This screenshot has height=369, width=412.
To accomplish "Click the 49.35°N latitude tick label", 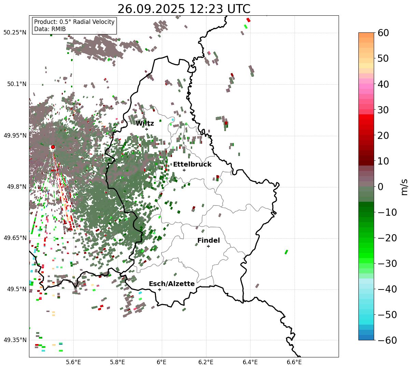I will (15, 340).
